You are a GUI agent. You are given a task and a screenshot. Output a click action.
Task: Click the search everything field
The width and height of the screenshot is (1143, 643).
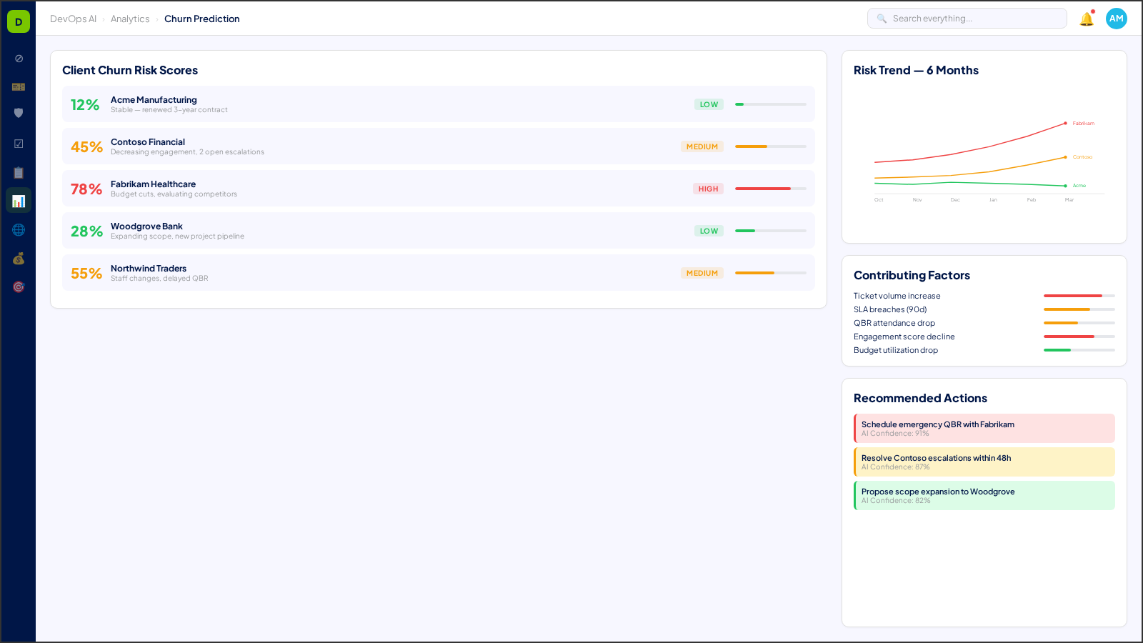(x=967, y=19)
